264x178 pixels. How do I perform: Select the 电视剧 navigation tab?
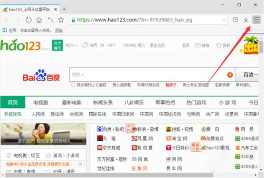coord(40,102)
